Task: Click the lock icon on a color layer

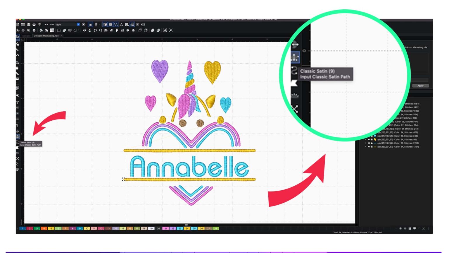Action: tap(372, 139)
